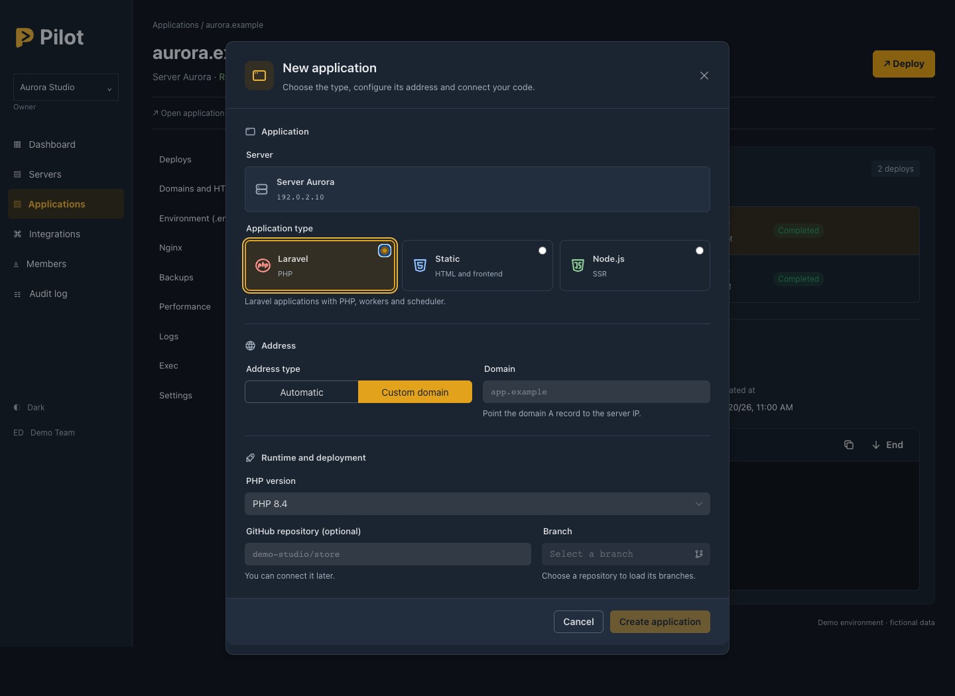The width and height of the screenshot is (955, 696).
Task: Click the Node.js logo icon
Action: pyautogui.click(x=578, y=266)
